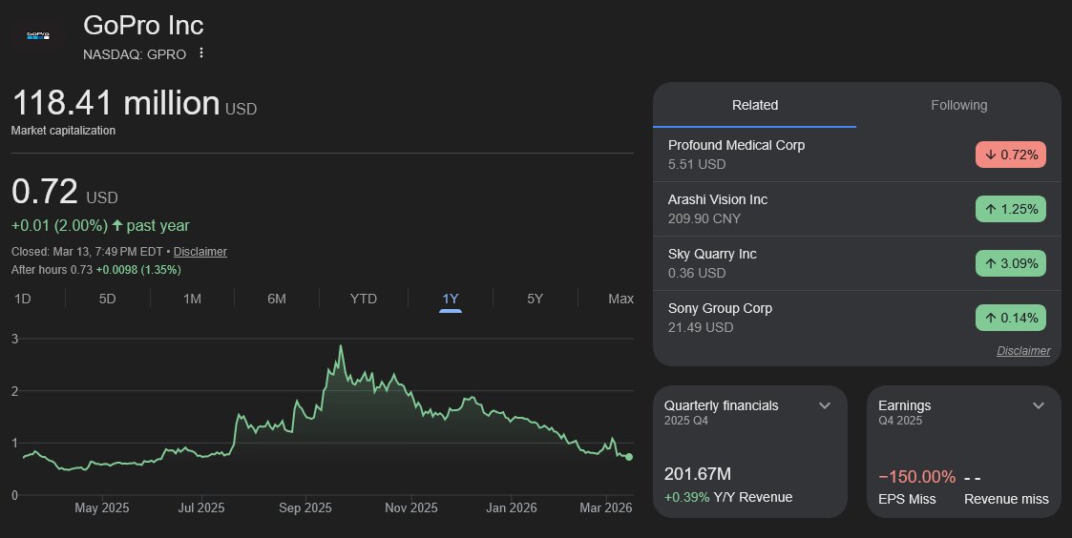Click the 201.67M revenue figure
1072x538 pixels.
(698, 474)
